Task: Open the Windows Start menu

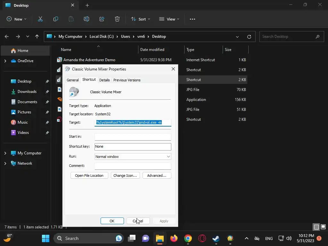Action: coord(45,238)
